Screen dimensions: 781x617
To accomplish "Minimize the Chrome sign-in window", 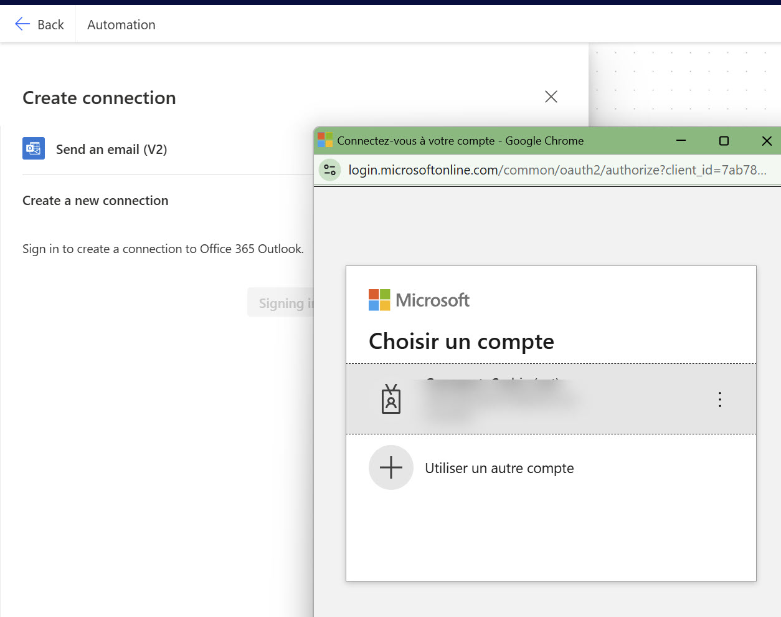I will (x=681, y=141).
